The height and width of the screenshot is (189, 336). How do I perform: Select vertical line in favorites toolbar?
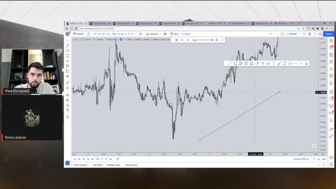point(301,64)
